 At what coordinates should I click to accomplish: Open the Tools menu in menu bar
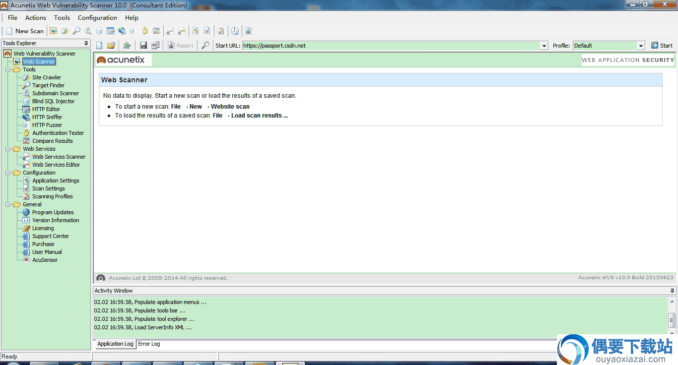click(62, 18)
